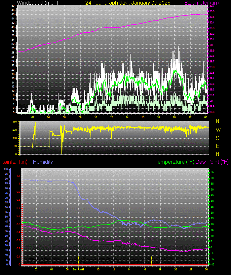The height and width of the screenshot is (275, 231).
Task: Click hour 20 on the wind speed graph axis
Action: pos(174,117)
